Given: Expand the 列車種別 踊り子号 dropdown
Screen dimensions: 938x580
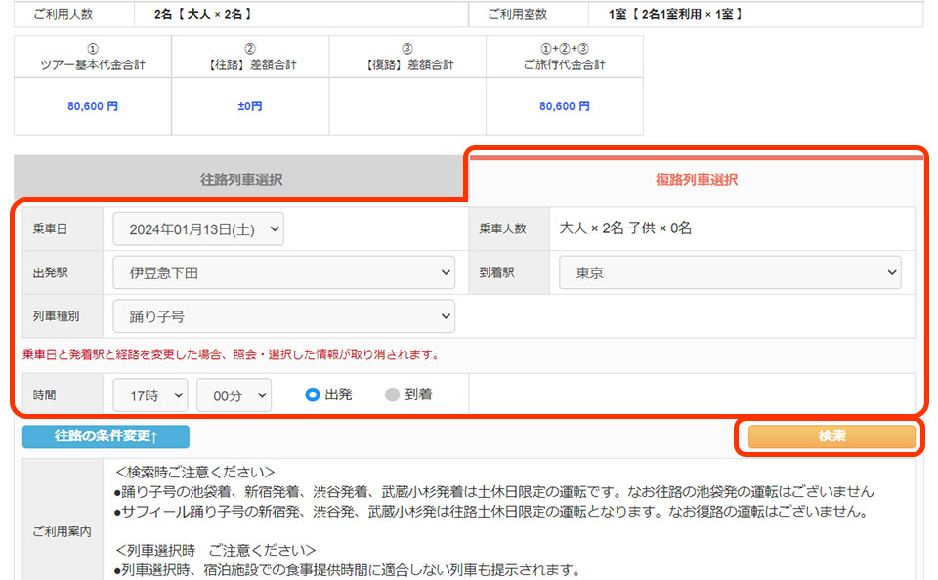Looking at the screenshot, I should (x=283, y=316).
